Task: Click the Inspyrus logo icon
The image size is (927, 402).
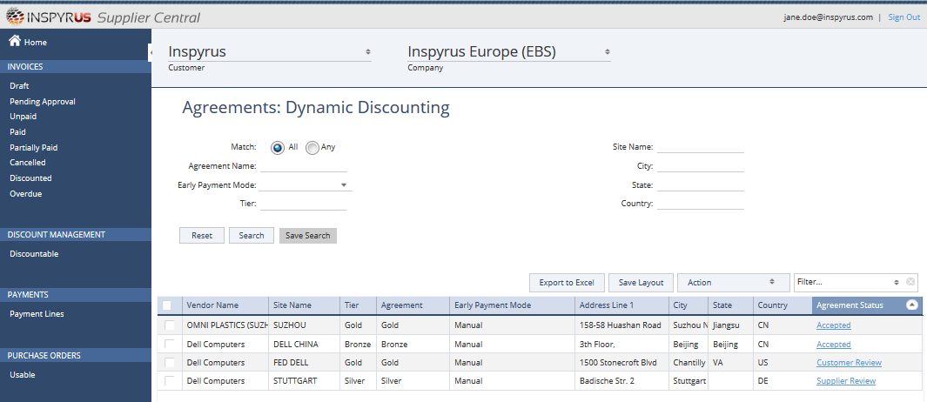Action: pyautogui.click(x=15, y=17)
